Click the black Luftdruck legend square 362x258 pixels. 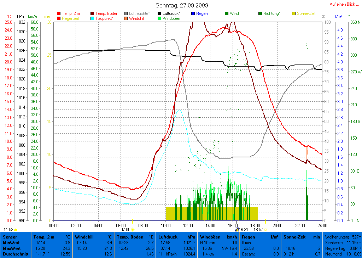(x=160, y=13)
